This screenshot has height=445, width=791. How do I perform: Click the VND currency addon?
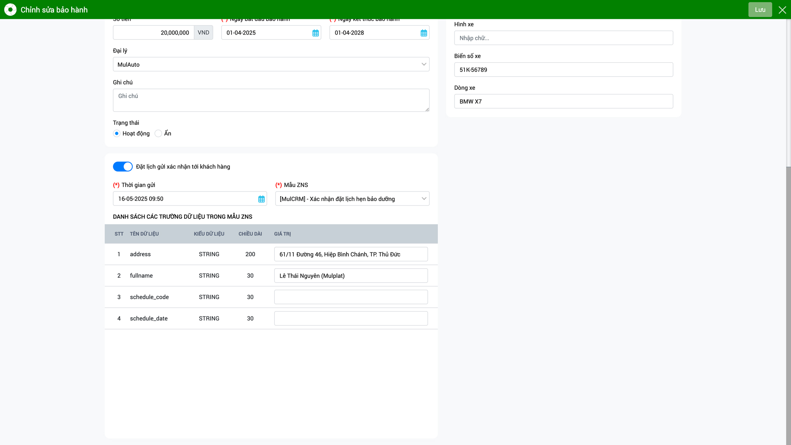click(204, 33)
